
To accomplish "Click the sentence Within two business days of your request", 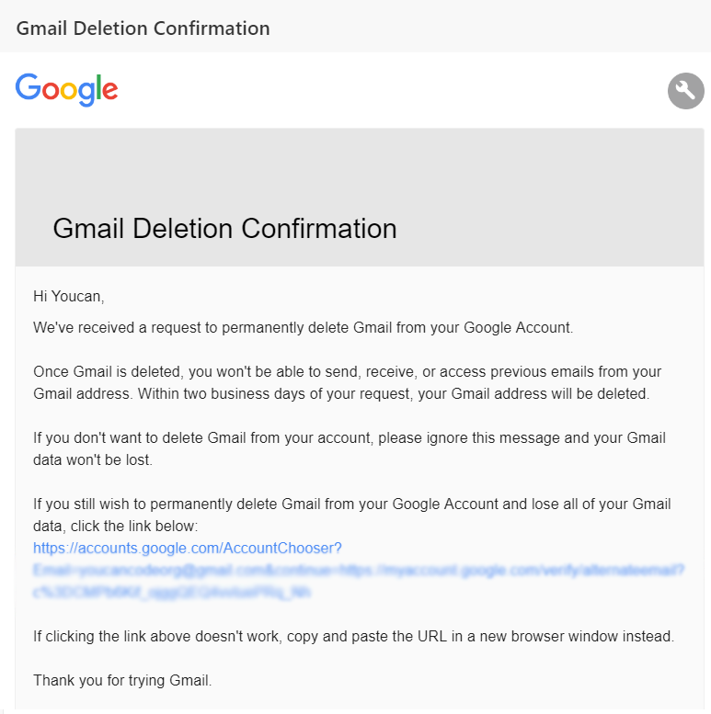I will pos(394,393).
